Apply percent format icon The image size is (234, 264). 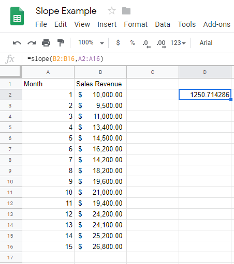pos(133,43)
